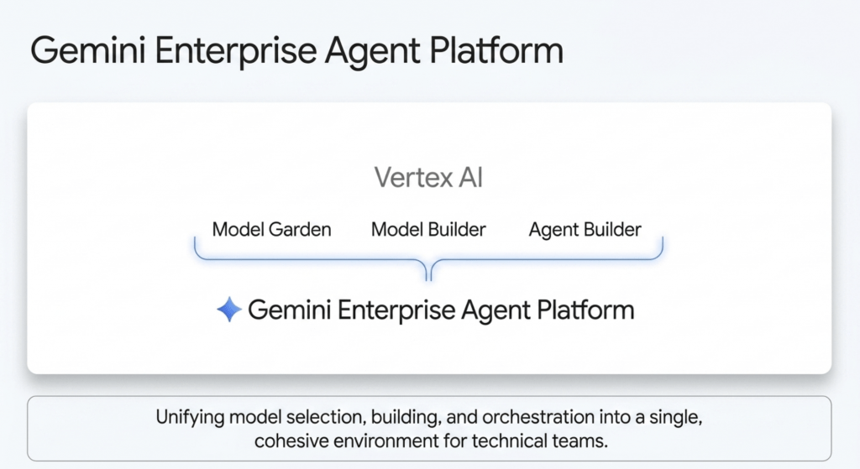
Task: Select the Model Builder label
Action: 428,229
